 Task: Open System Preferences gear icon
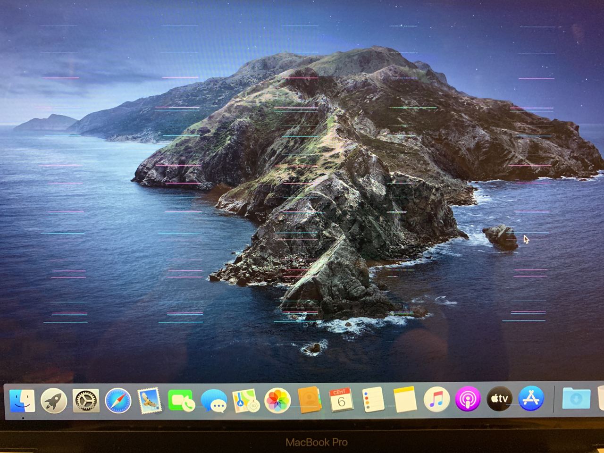click(x=86, y=401)
